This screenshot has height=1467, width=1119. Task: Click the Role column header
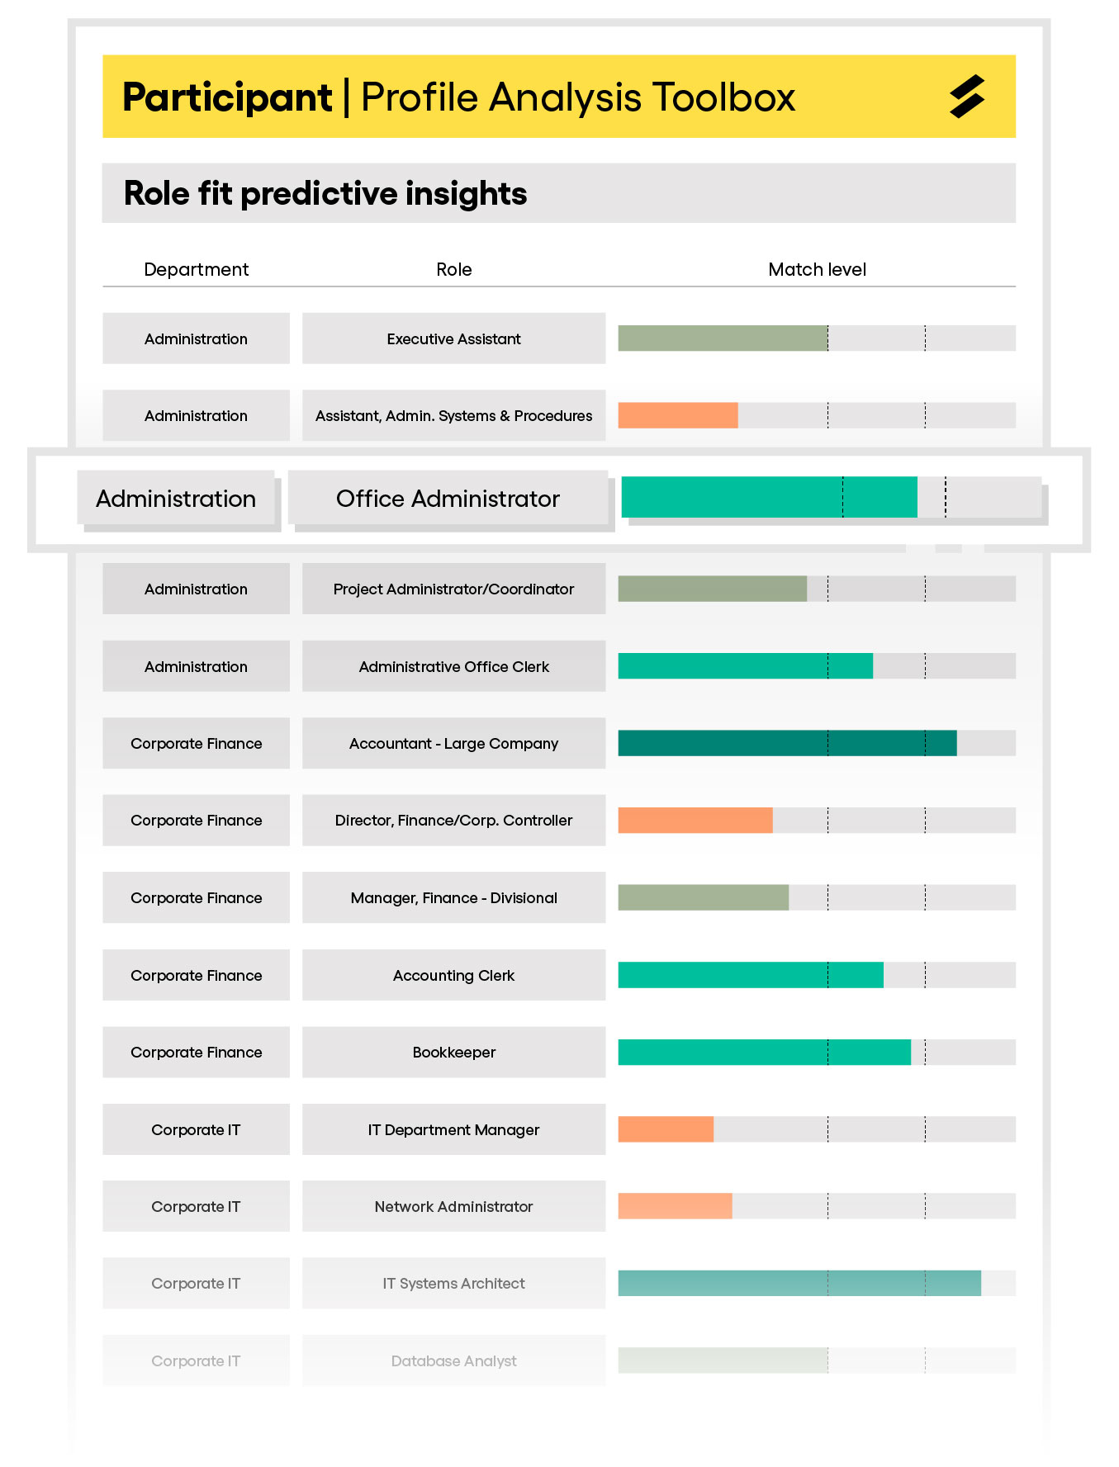click(453, 269)
